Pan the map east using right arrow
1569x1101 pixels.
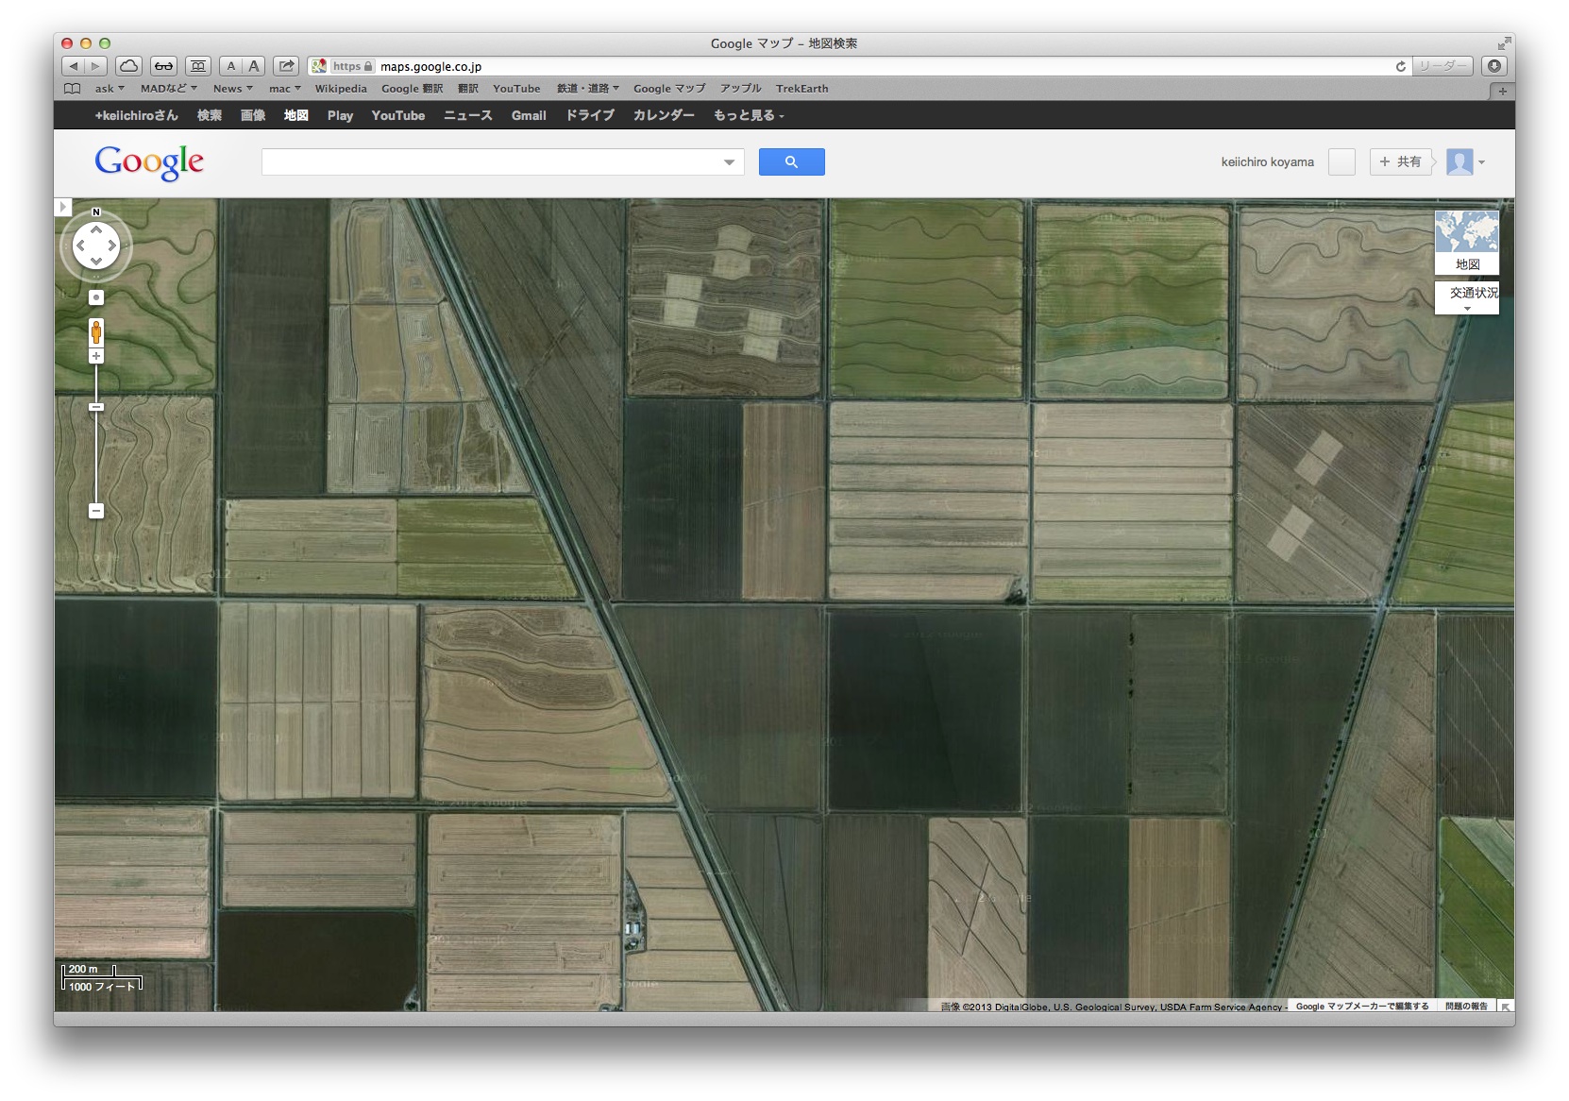coord(112,246)
